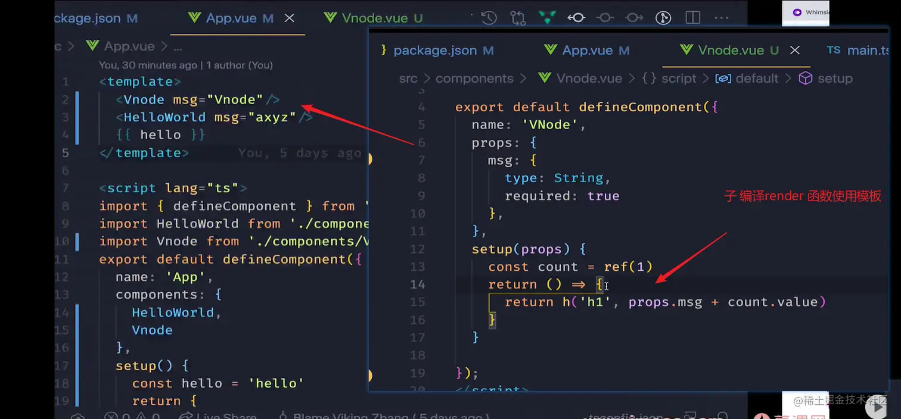Click the video play button overlay
The image size is (901, 419).
[877, 408]
